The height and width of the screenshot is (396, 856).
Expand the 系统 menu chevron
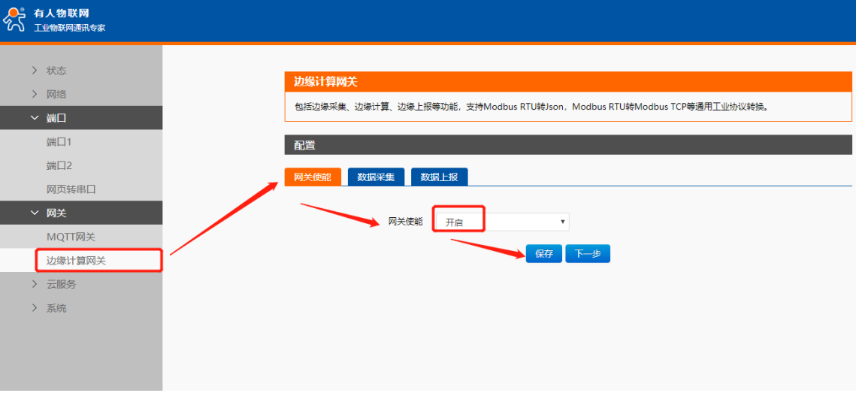35,308
